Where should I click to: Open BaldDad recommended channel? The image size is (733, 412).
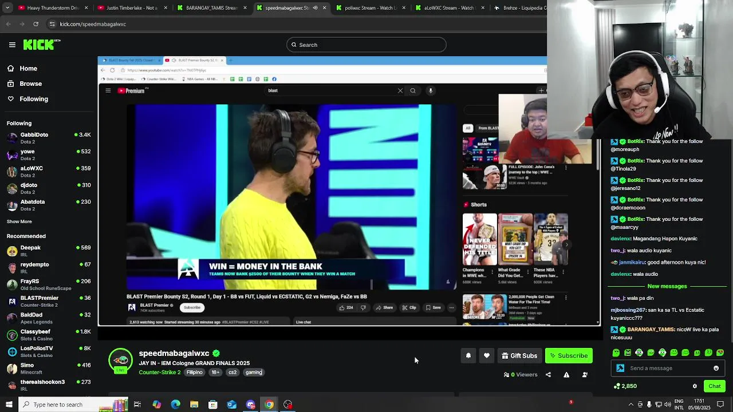pos(49,318)
